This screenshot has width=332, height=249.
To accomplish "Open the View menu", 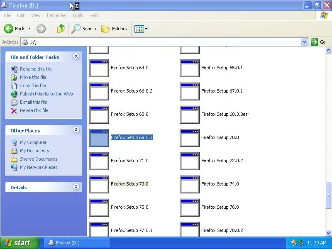I will pos(36,15).
